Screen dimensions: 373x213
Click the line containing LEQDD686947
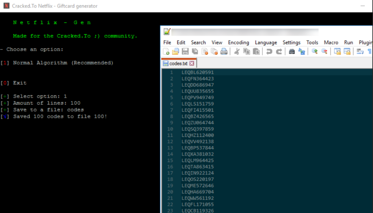(x=198, y=85)
